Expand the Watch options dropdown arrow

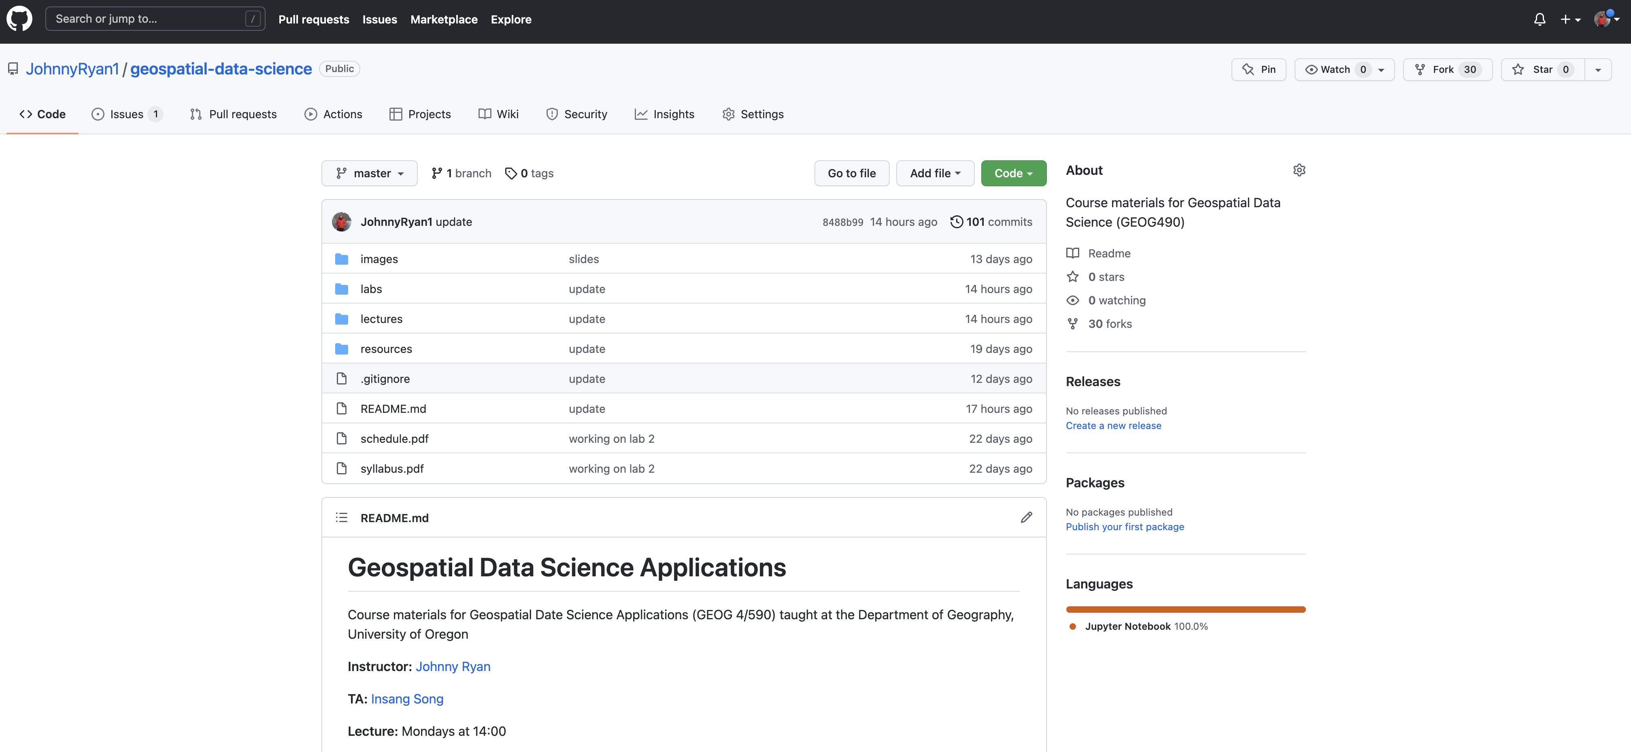tap(1382, 70)
